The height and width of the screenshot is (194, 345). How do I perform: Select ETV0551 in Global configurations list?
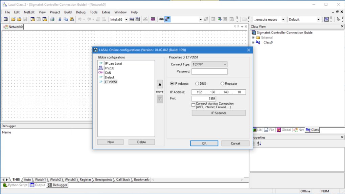point(111,82)
